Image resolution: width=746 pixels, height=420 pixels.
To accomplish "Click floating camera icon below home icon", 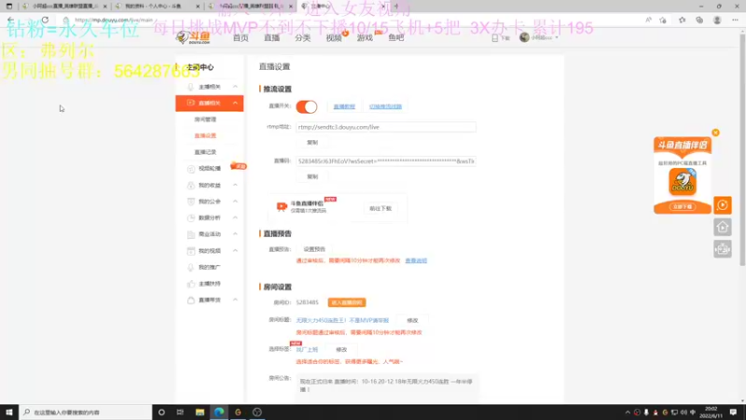I will (722, 249).
